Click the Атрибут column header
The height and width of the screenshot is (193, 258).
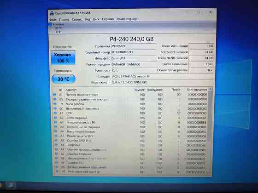coord(71,90)
